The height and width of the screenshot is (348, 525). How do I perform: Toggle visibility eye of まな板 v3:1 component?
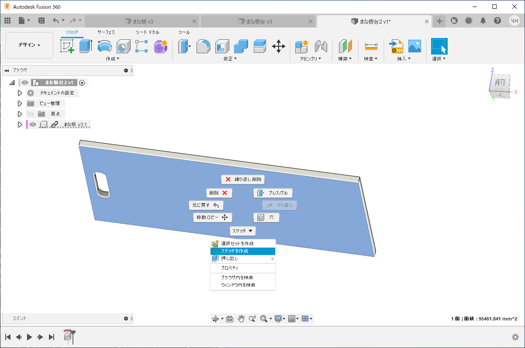[33, 124]
